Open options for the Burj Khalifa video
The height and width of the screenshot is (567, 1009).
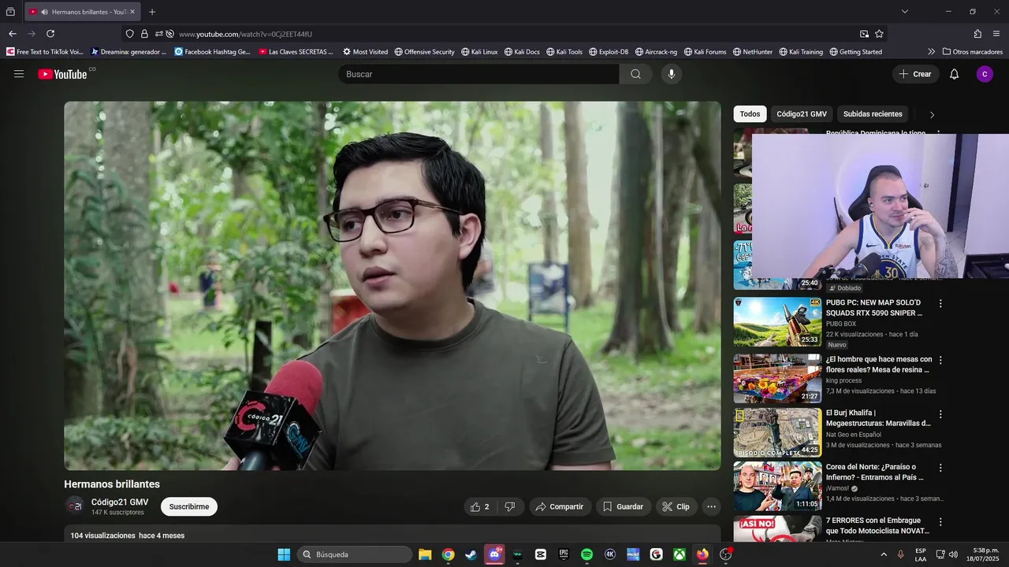[x=940, y=413]
